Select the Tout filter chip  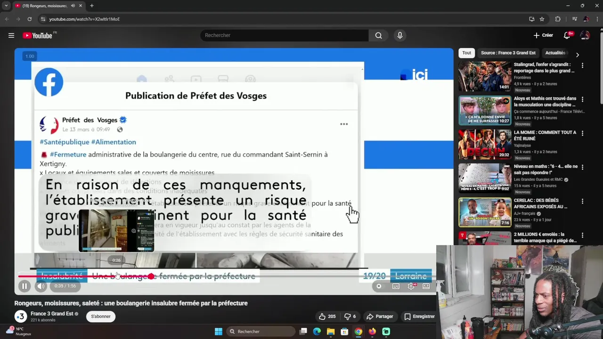tap(466, 53)
